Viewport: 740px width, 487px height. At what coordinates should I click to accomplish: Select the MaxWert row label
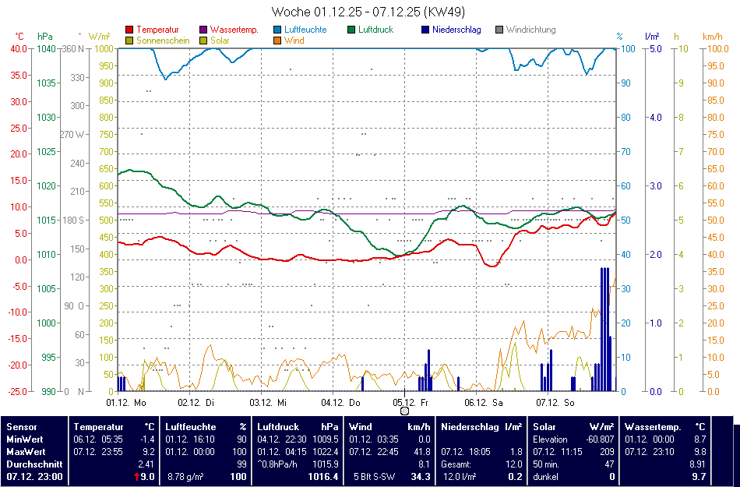(x=26, y=451)
